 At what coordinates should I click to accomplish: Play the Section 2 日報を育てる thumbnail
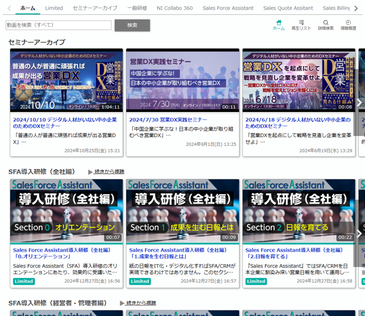tap(299, 211)
